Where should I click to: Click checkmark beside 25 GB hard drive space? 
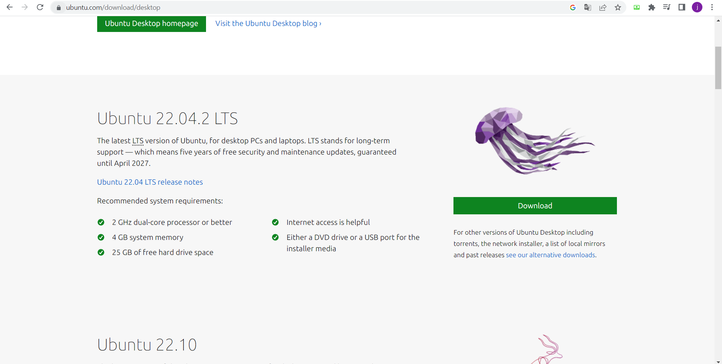[x=101, y=252]
